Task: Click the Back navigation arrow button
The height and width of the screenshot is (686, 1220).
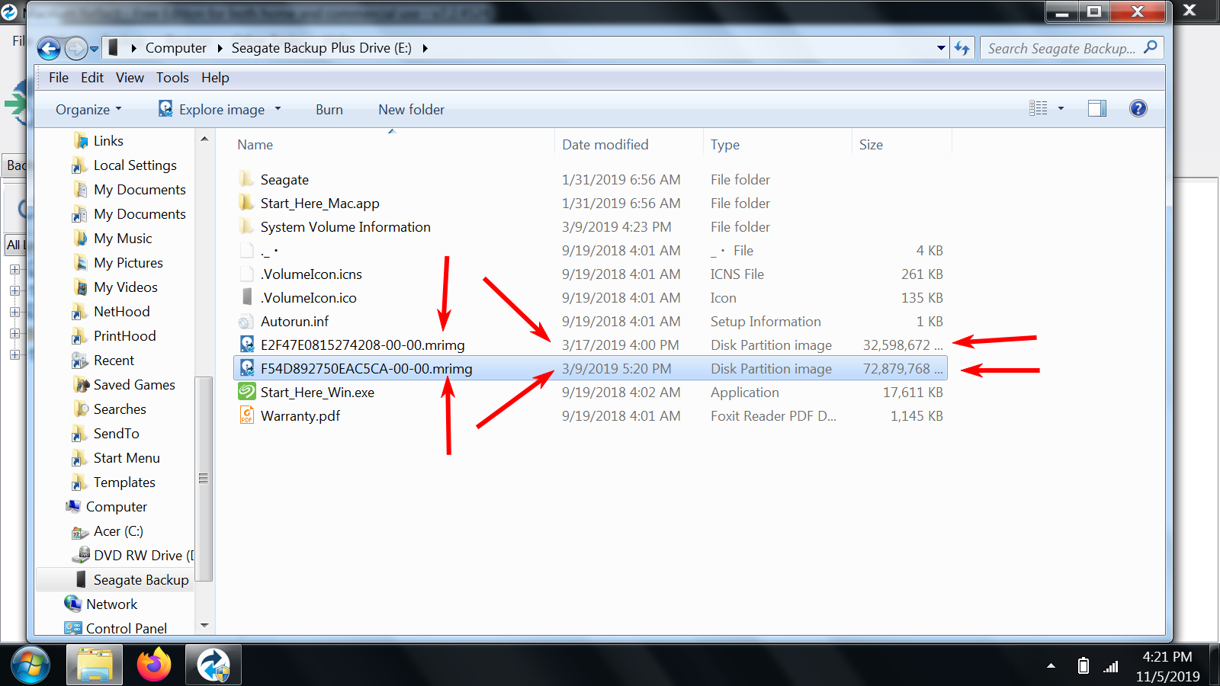Action: [x=49, y=49]
